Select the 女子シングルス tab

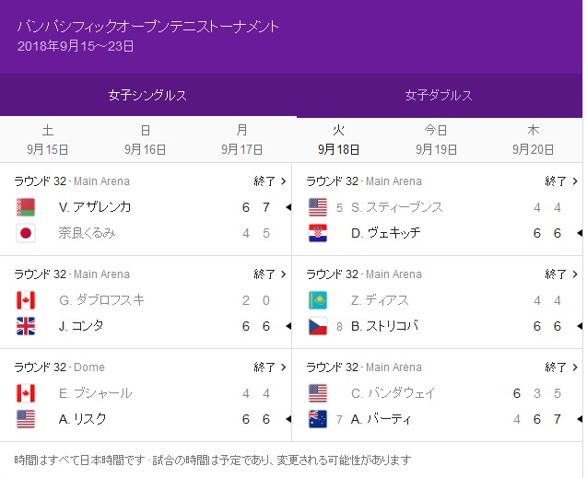point(147,96)
